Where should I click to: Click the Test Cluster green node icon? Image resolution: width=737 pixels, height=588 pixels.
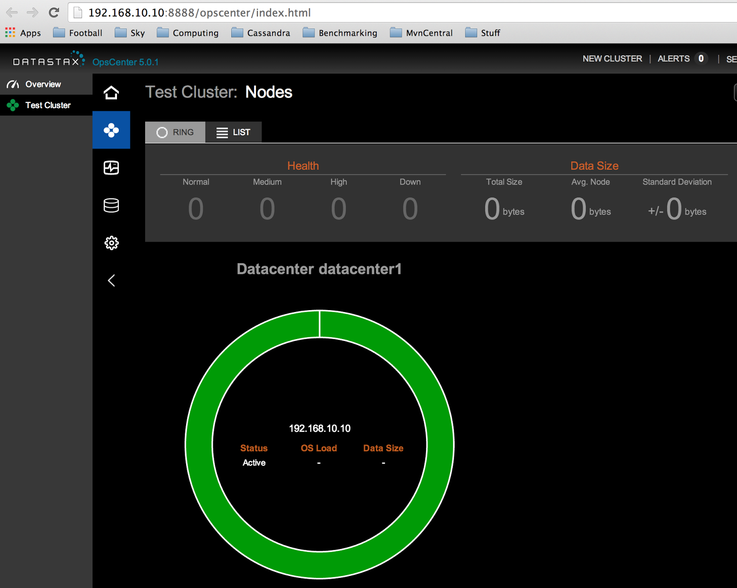pos(13,105)
